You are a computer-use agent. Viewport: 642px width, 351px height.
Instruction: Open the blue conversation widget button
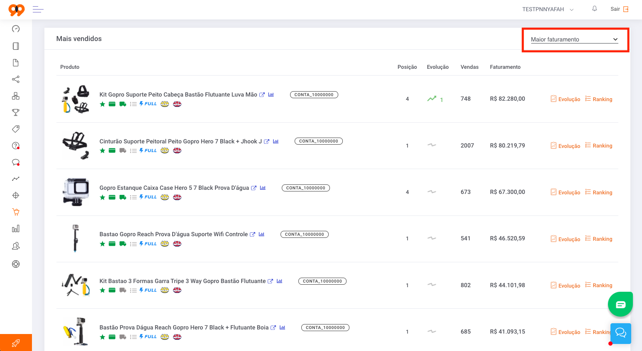[x=621, y=333]
